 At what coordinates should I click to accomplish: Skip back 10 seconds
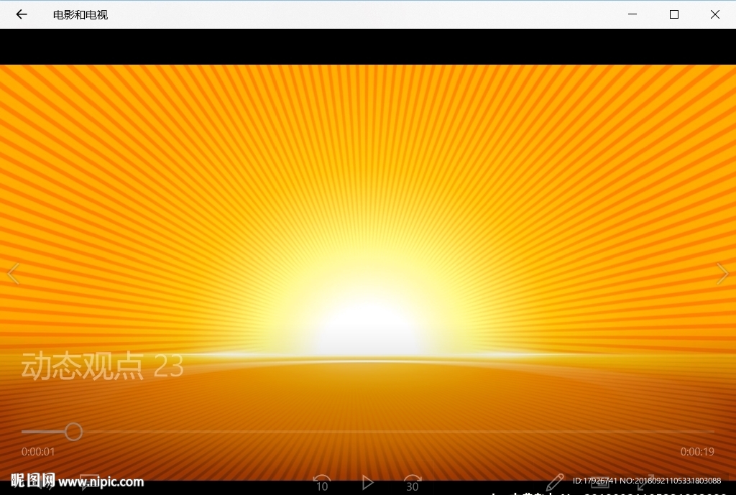[x=322, y=484]
